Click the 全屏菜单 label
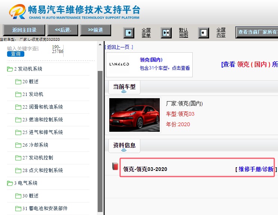278x215 pixels. 146,33
